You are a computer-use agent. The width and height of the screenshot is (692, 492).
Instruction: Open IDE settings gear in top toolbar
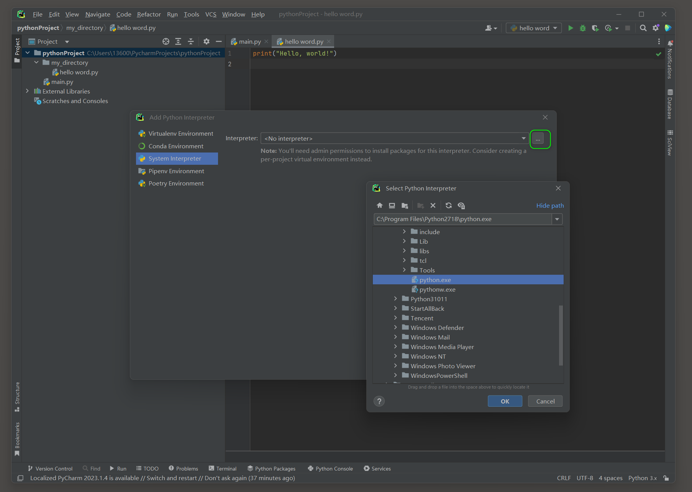point(656,28)
